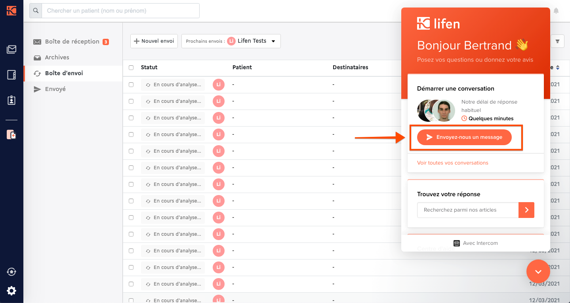Click the Nouvel envoi button
This screenshot has height=303, width=570.
click(154, 41)
